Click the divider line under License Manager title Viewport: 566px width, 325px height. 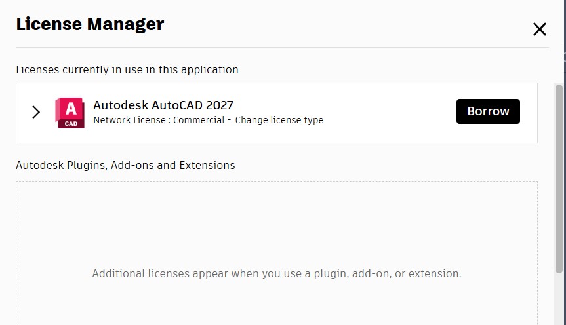tap(282, 47)
